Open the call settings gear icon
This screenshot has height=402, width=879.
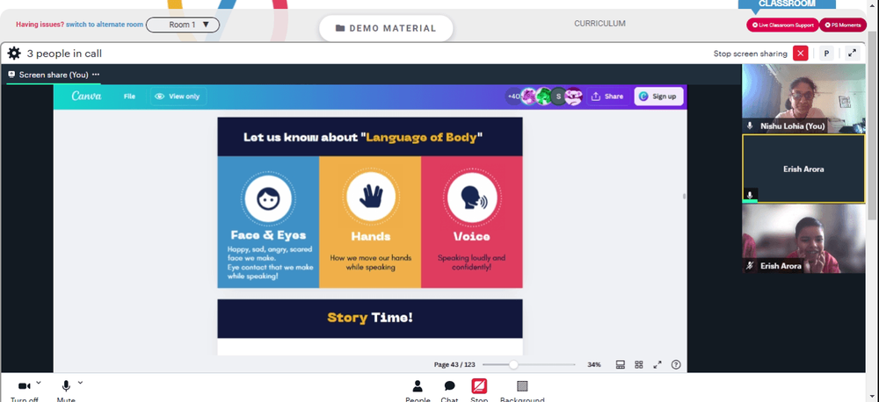pos(14,54)
